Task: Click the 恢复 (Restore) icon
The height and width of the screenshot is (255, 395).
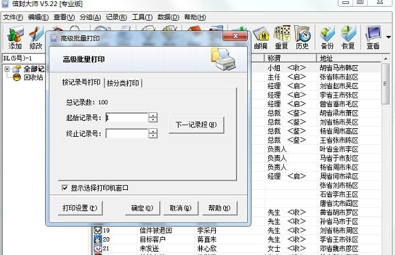Action: (348, 38)
